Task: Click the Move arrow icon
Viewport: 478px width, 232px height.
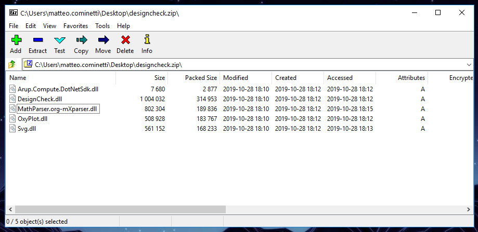Action: point(103,40)
